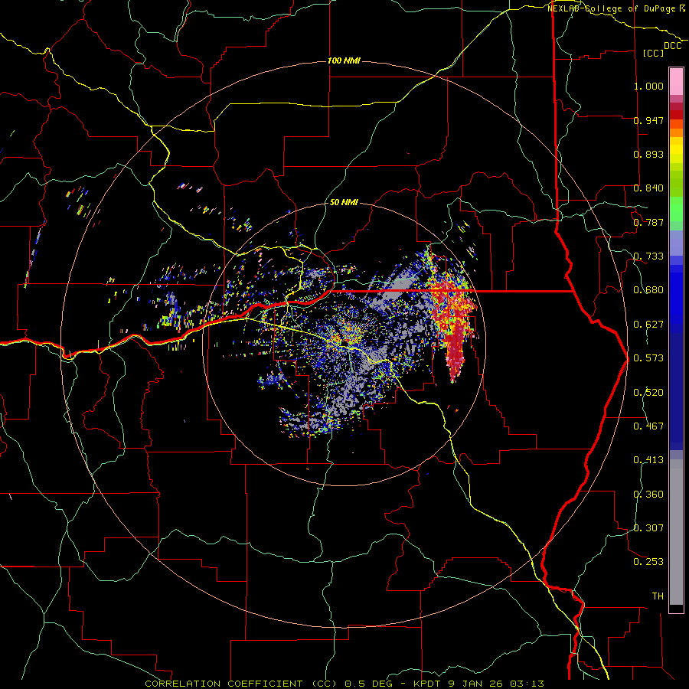This screenshot has height=689, width=689.
Task: Click the 50 NMI range ring label
Action: click(x=344, y=202)
